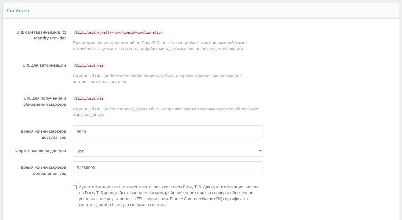402x220 pixels.
Task: Click the authorization endpoint help text
Action: pyautogui.click(x=157, y=79)
